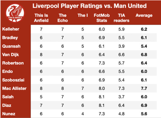This screenshot has height=118, width=161.
Task: Select the Liverpool Player Ratings title
Action: click(89, 6)
